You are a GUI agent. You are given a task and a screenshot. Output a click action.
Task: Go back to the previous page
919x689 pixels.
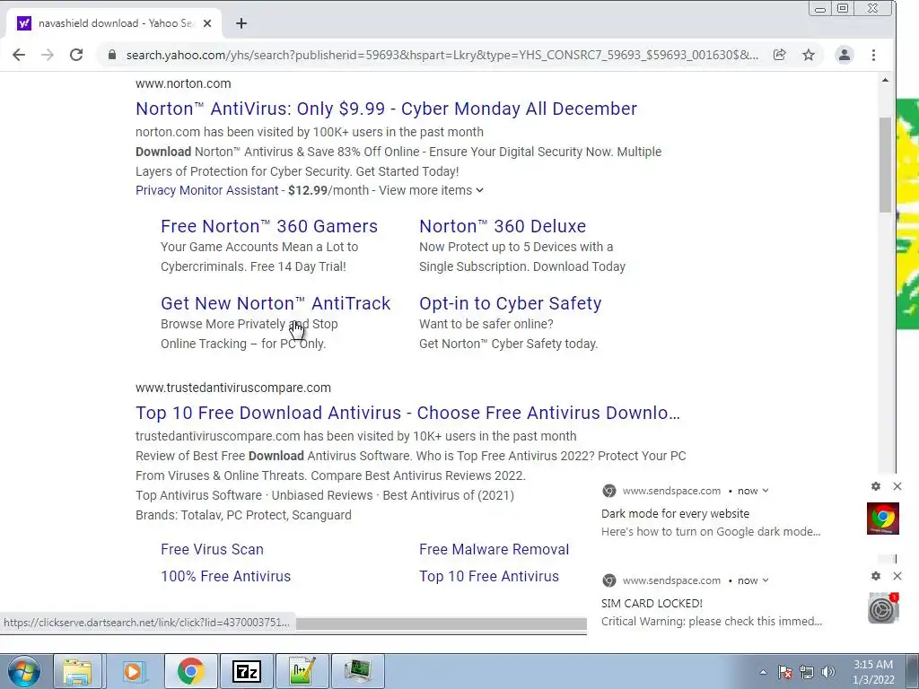pos(19,55)
